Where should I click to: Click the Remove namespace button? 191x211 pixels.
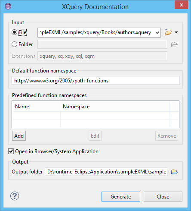[166, 135]
